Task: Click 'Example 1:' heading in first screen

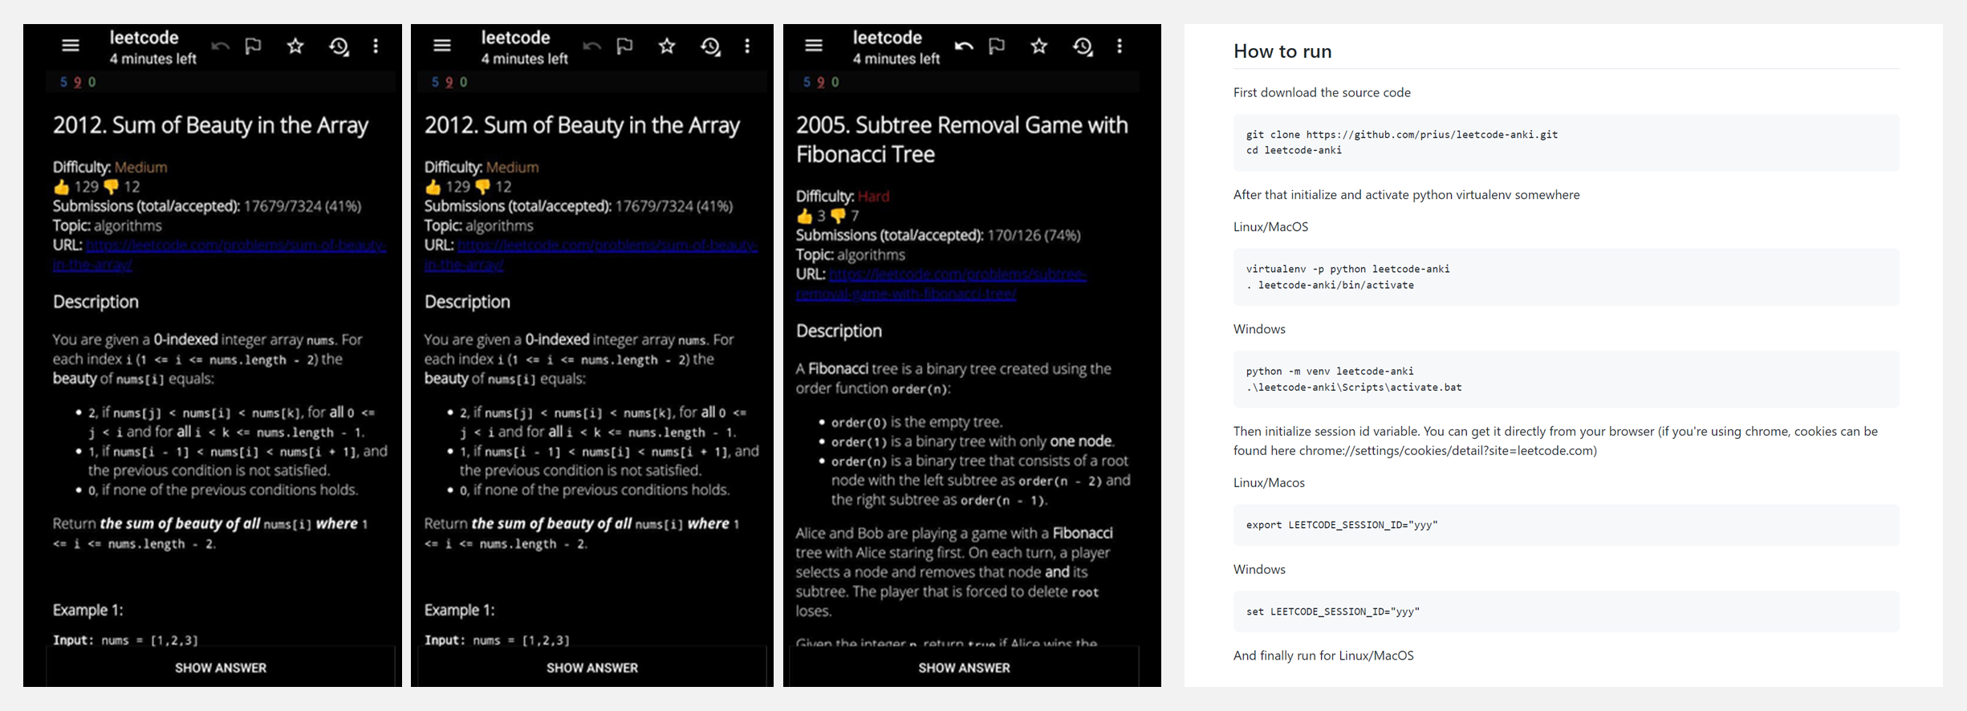Action: pos(88,610)
